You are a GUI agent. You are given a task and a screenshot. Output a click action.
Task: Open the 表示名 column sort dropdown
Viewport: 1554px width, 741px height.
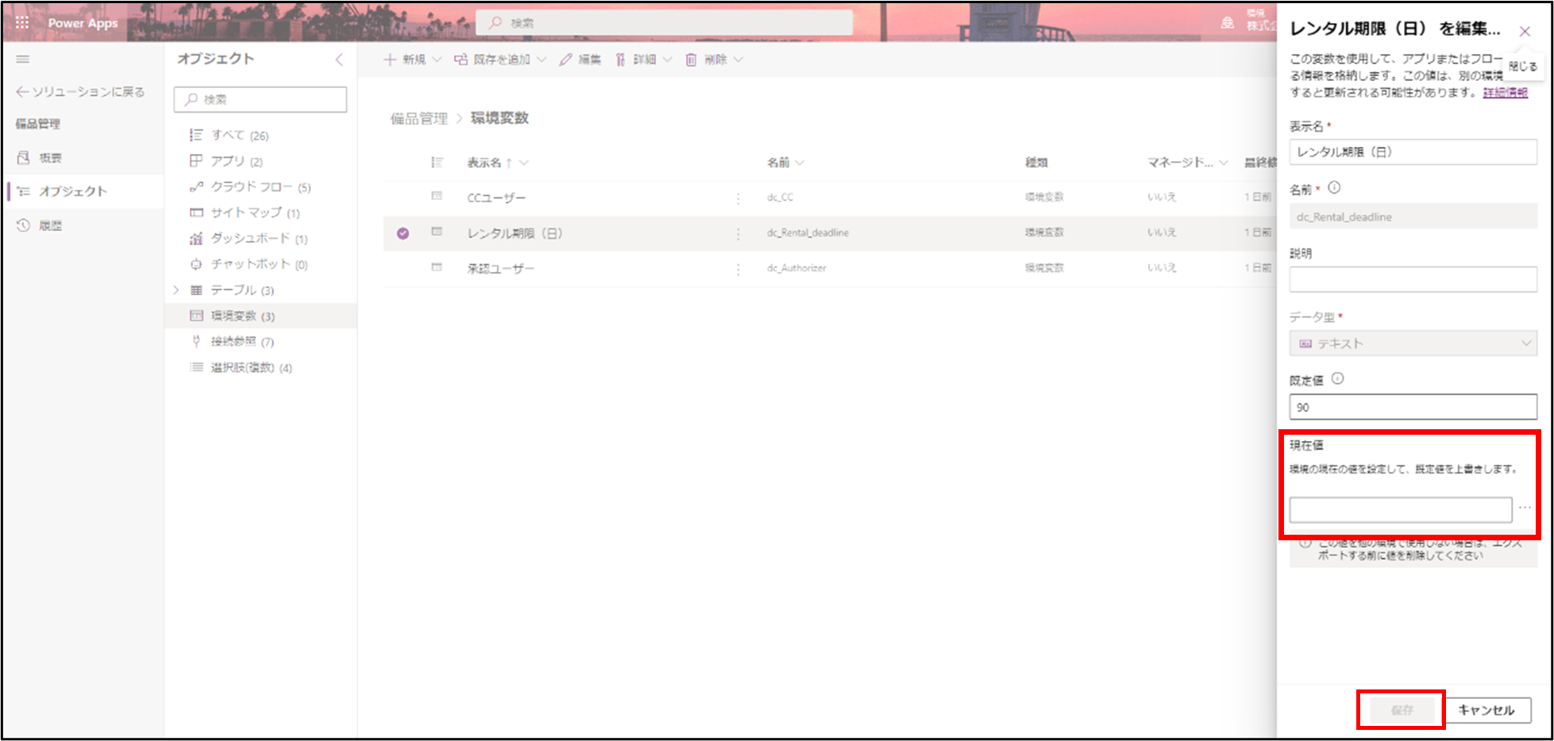(524, 162)
